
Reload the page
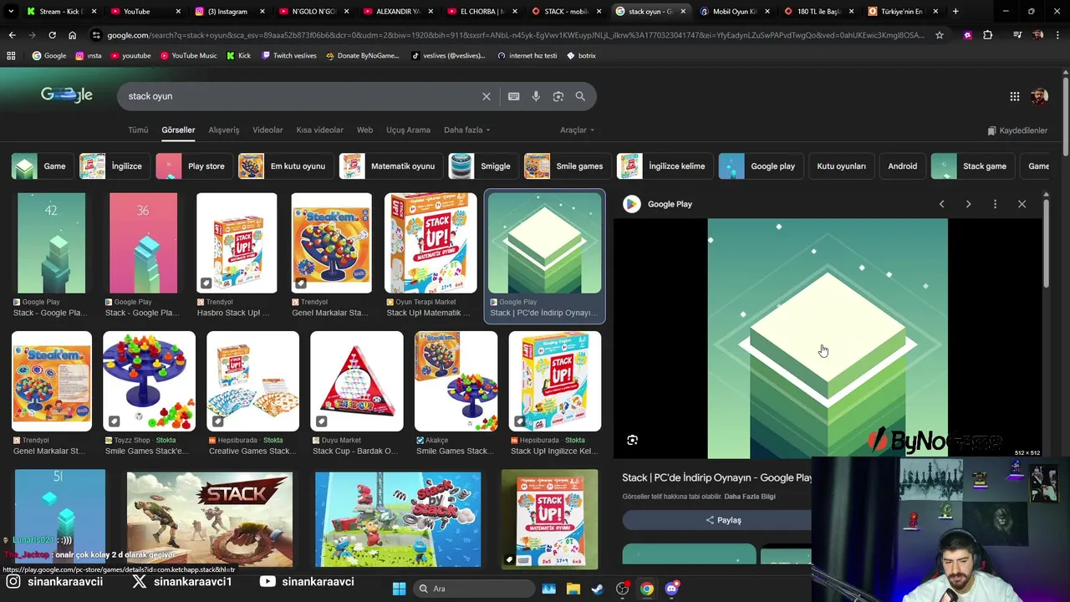coord(52,35)
